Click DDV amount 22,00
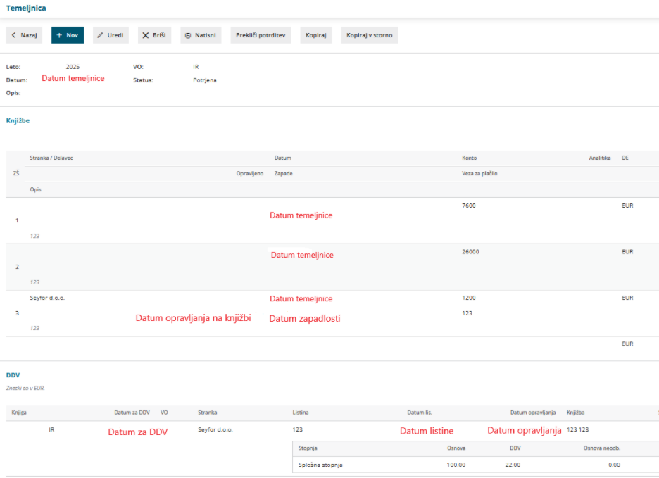 (x=513, y=465)
